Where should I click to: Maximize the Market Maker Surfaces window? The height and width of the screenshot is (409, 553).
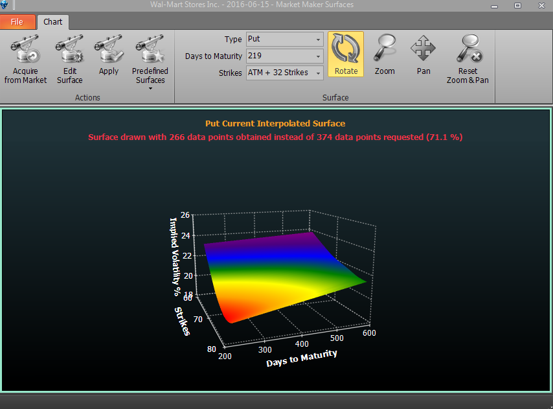click(517, 5)
